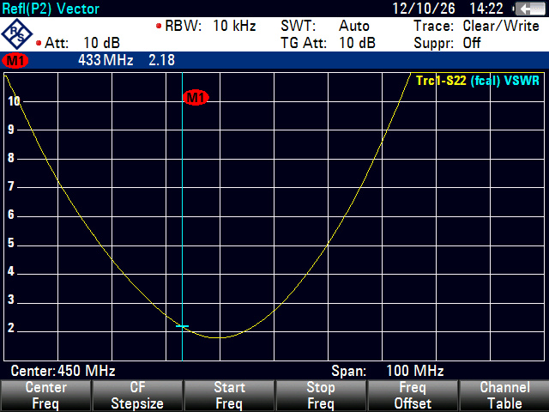Click the cyan marker tick on trace

coord(182,326)
